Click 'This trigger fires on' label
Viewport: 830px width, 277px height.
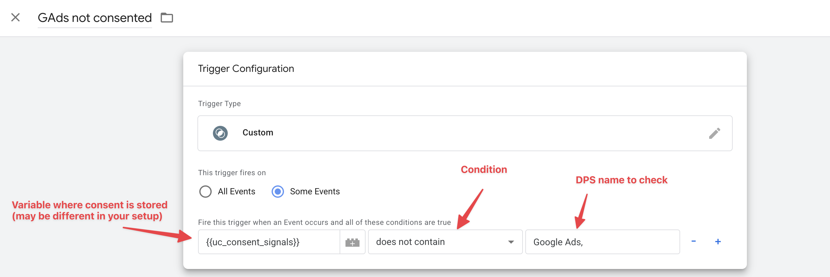click(232, 173)
